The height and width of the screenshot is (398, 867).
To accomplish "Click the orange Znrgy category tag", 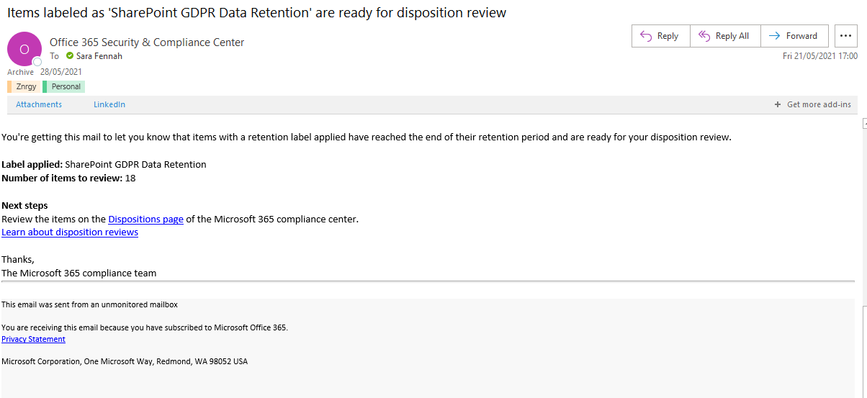I will click(25, 87).
